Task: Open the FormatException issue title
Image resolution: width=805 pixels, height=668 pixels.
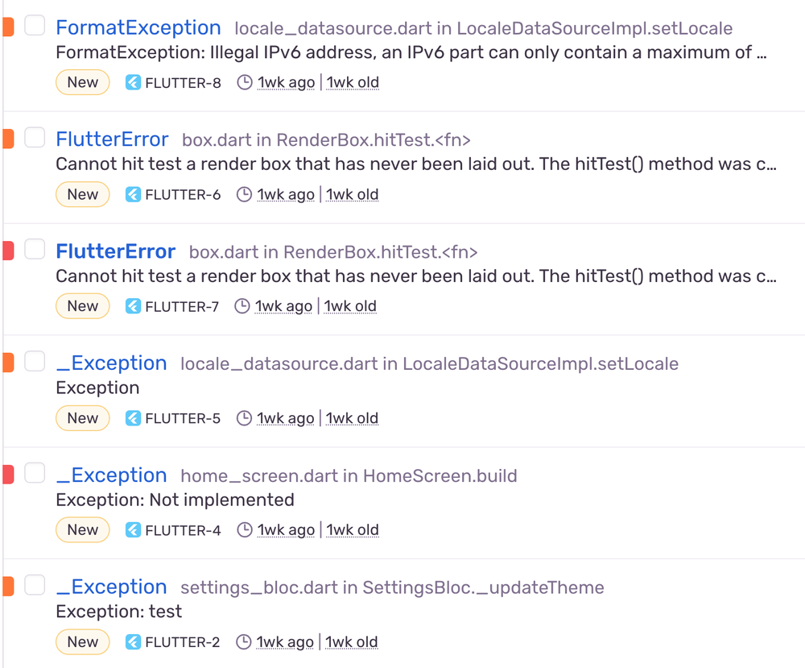Action: (138, 27)
